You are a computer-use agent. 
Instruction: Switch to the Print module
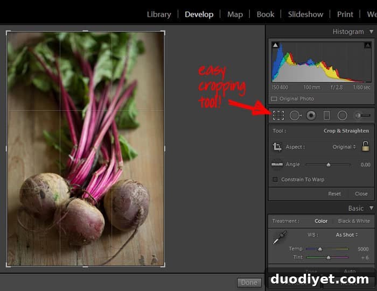[345, 15]
